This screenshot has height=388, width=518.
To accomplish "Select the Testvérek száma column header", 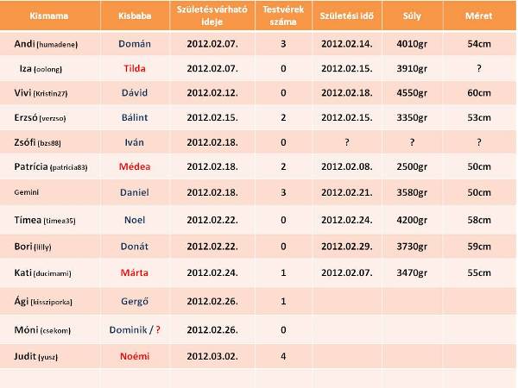I will (x=281, y=16).
